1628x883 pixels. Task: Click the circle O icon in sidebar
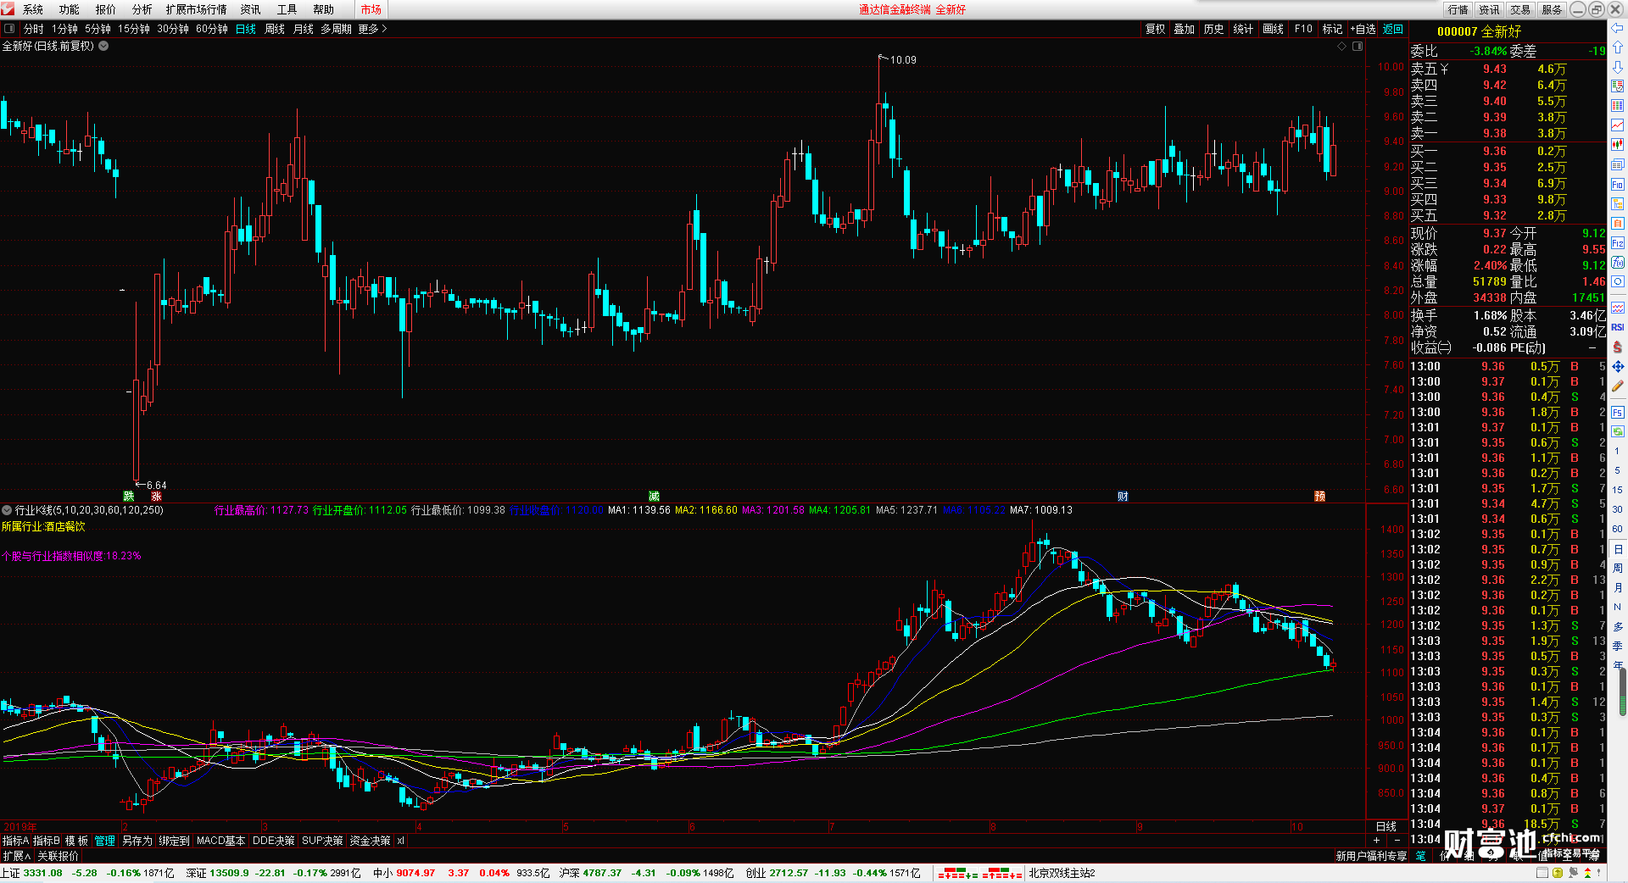(x=1618, y=282)
